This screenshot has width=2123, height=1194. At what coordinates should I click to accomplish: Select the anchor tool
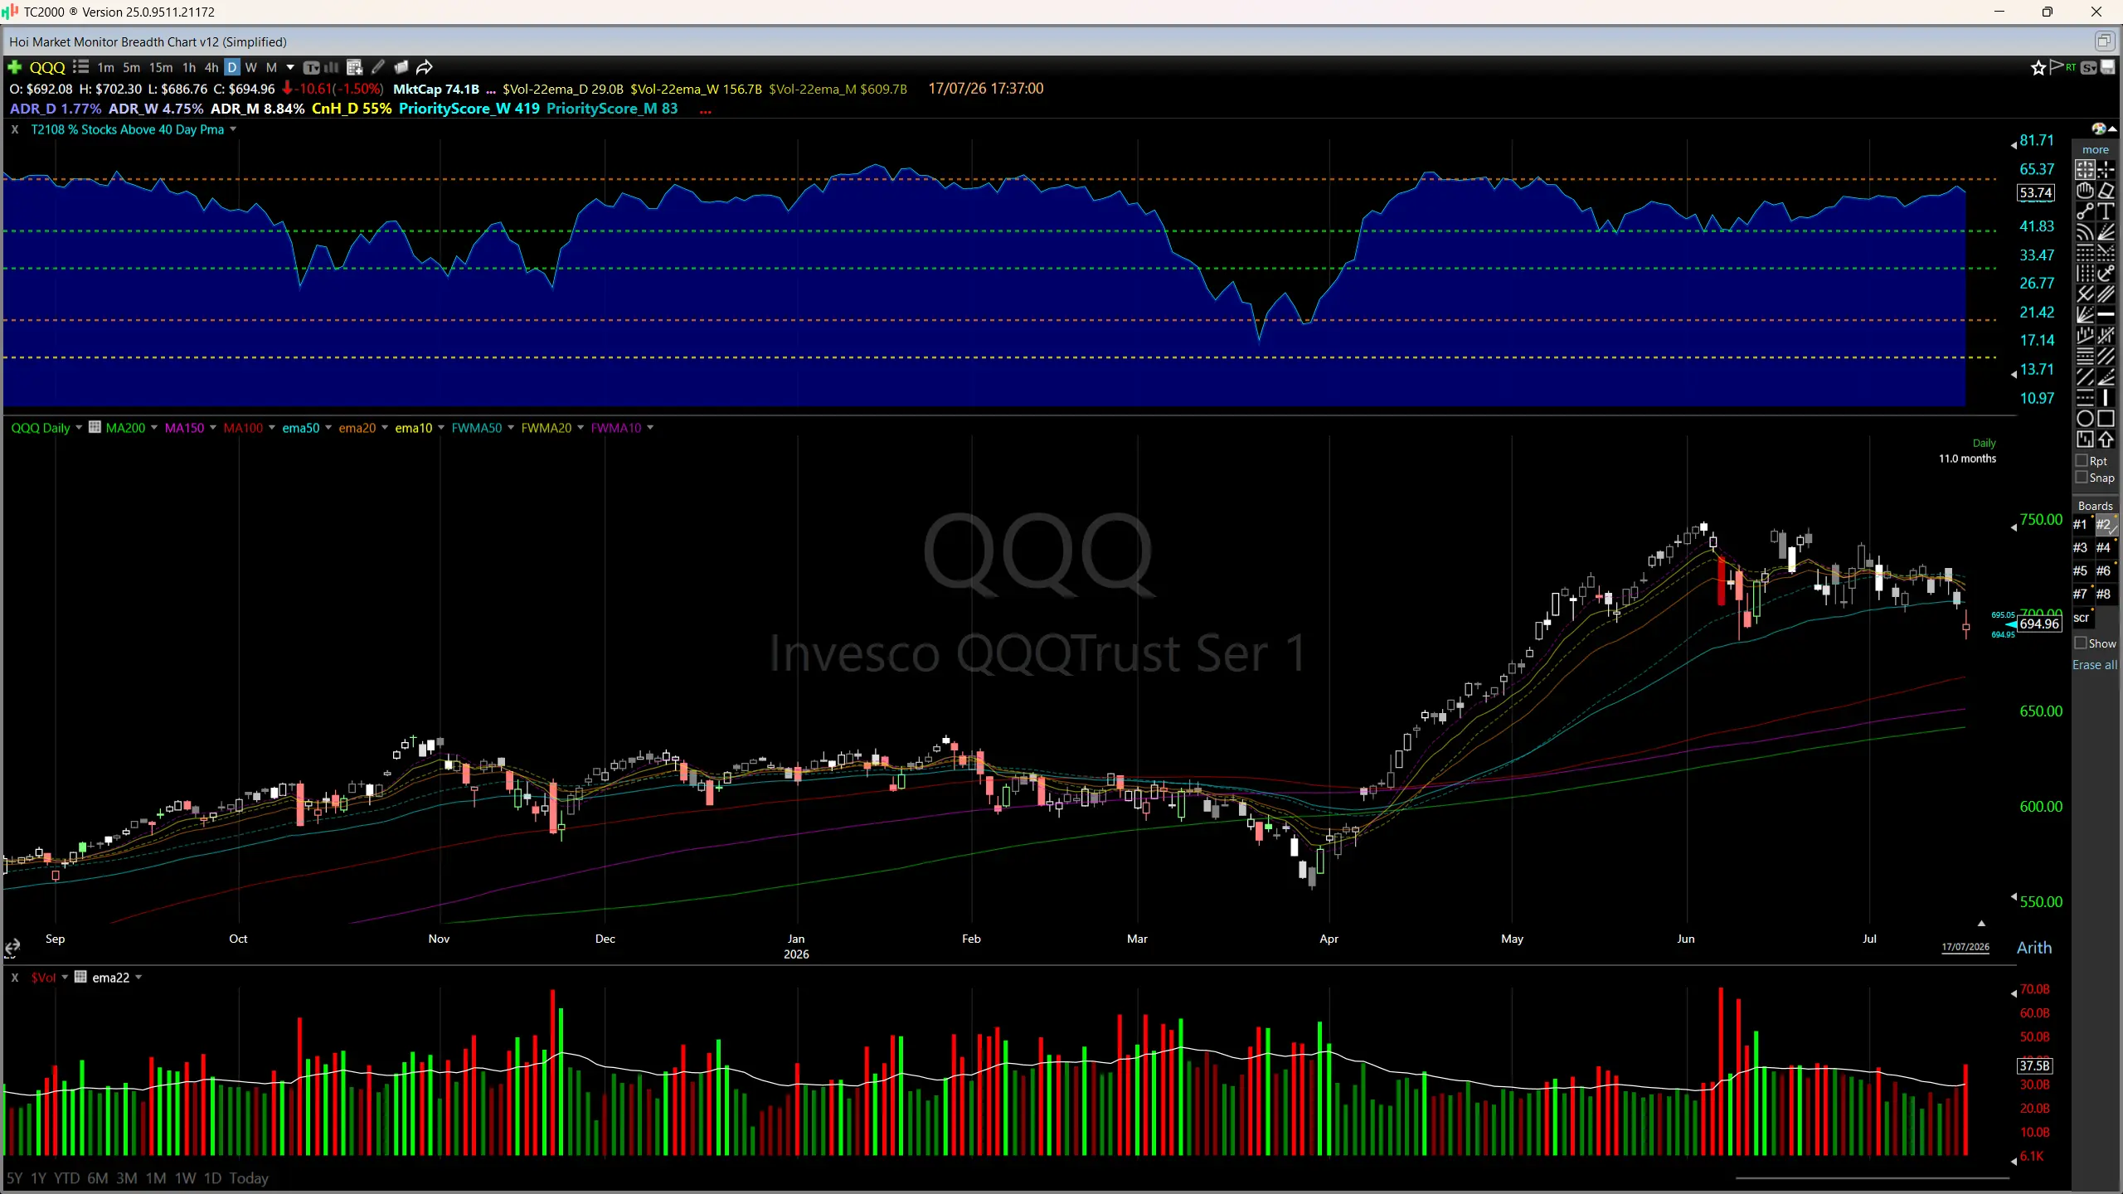pos(2106,274)
